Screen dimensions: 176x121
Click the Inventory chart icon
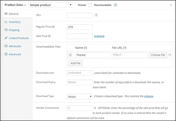(6, 22)
